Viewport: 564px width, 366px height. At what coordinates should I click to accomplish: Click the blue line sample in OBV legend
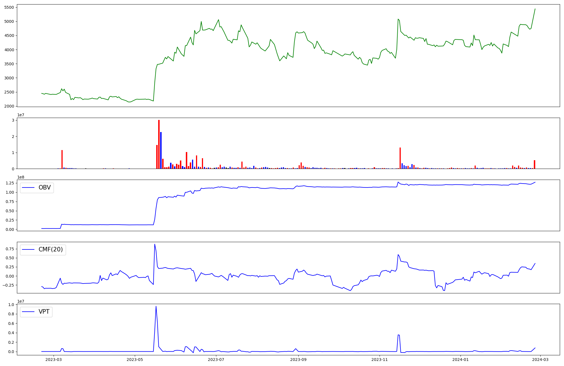coord(28,188)
